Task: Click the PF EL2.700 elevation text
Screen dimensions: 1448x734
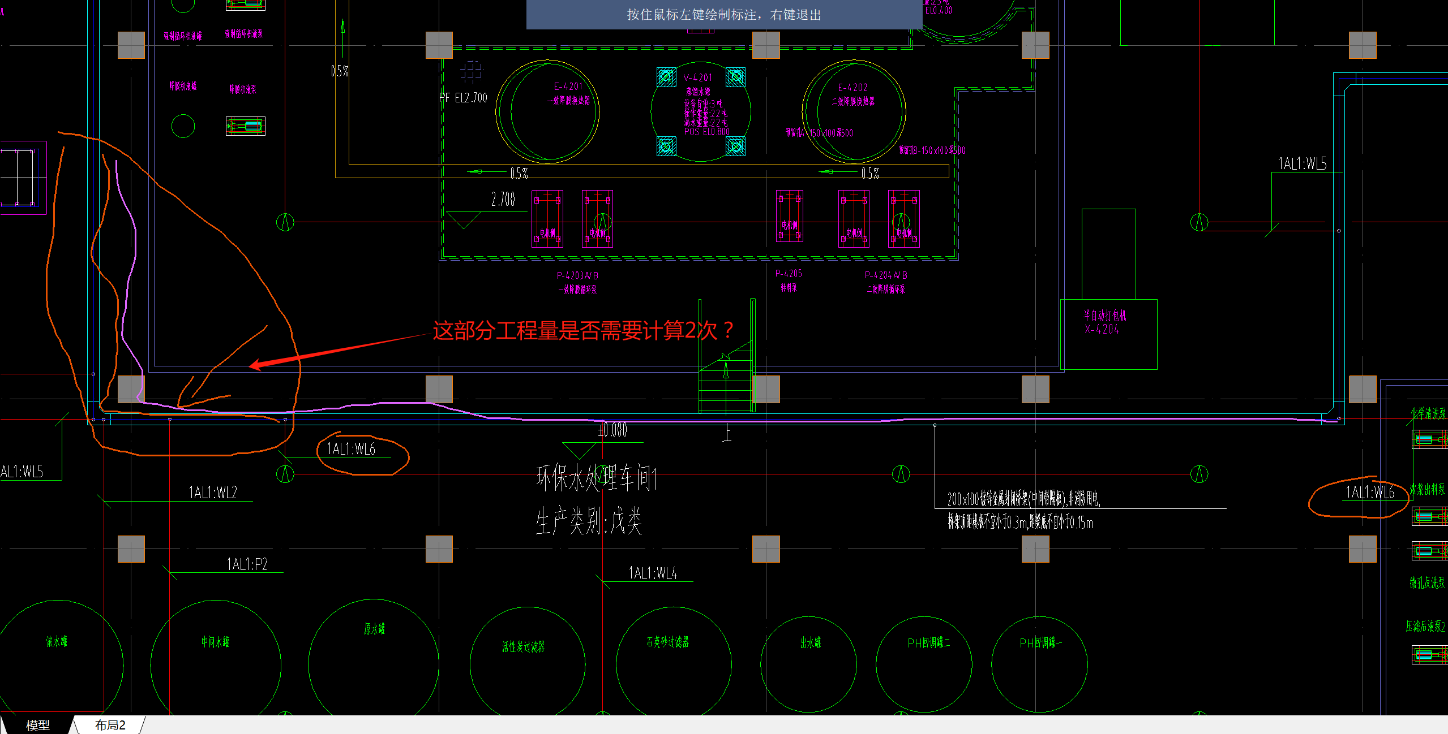Action: (x=463, y=98)
